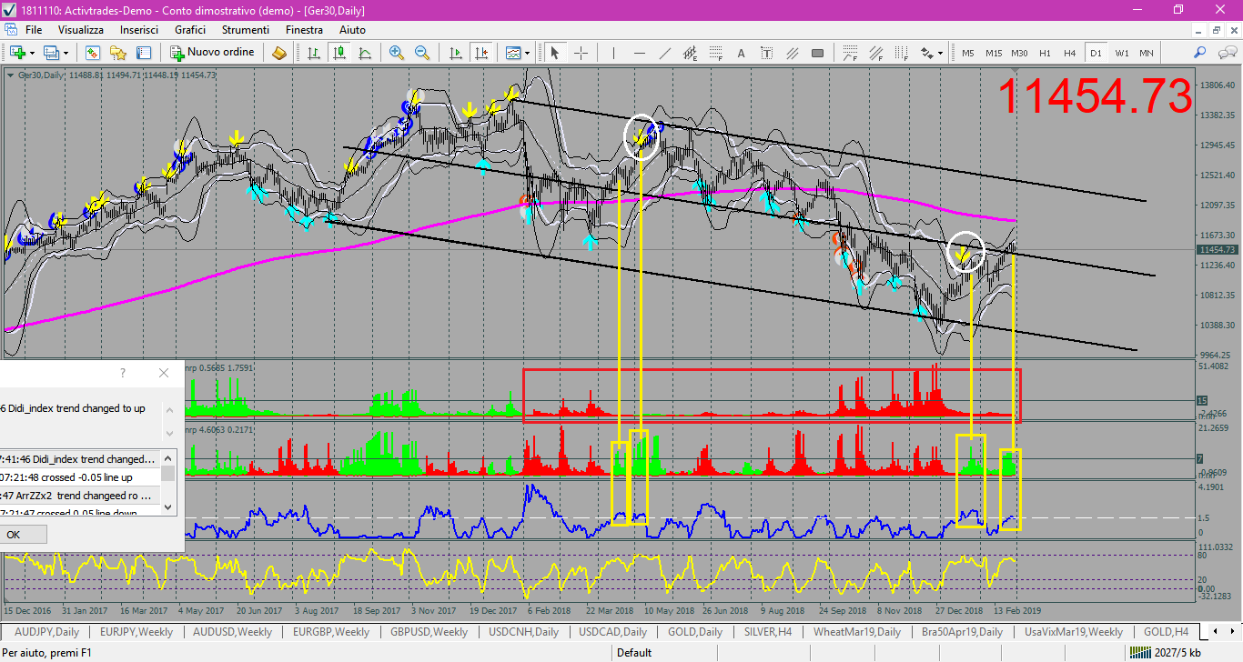Draw a vertical line
Screen dimensions: 1243x662
tap(613, 53)
